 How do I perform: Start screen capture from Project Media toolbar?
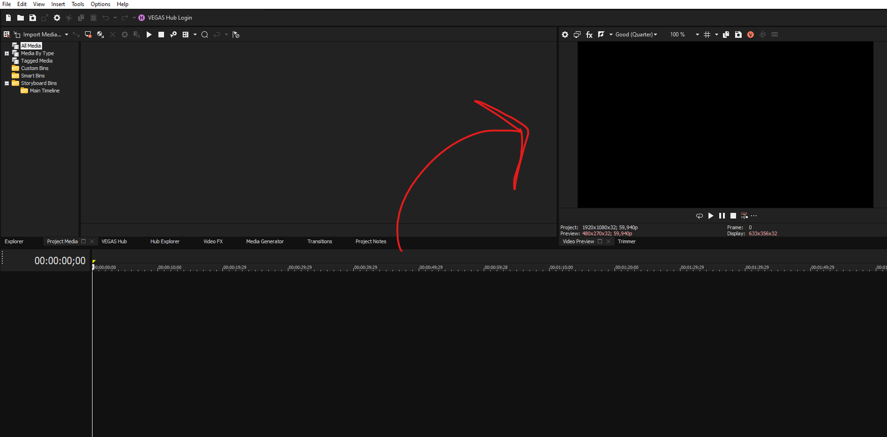[88, 35]
